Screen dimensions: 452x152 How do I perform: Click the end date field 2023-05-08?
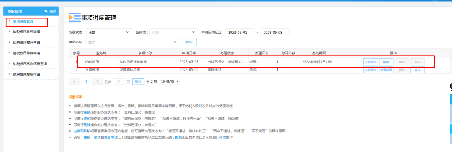tap(275, 33)
